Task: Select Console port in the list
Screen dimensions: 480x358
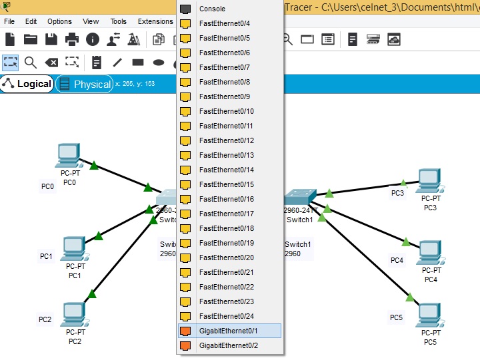Action: [212, 9]
